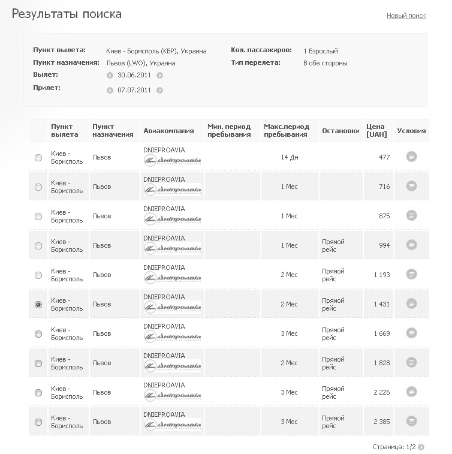Screen dimensions: 452x454
Task: Select the radio button for 477 UAH fare
Action: point(38,158)
